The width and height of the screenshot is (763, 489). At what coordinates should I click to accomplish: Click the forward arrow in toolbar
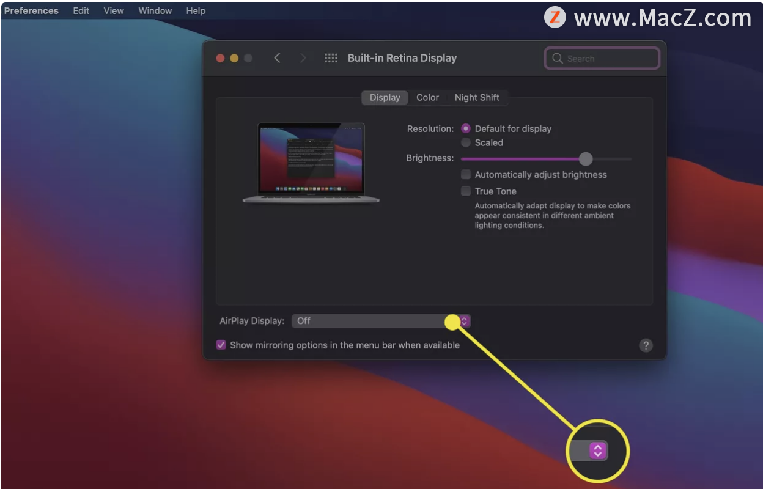tap(303, 58)
